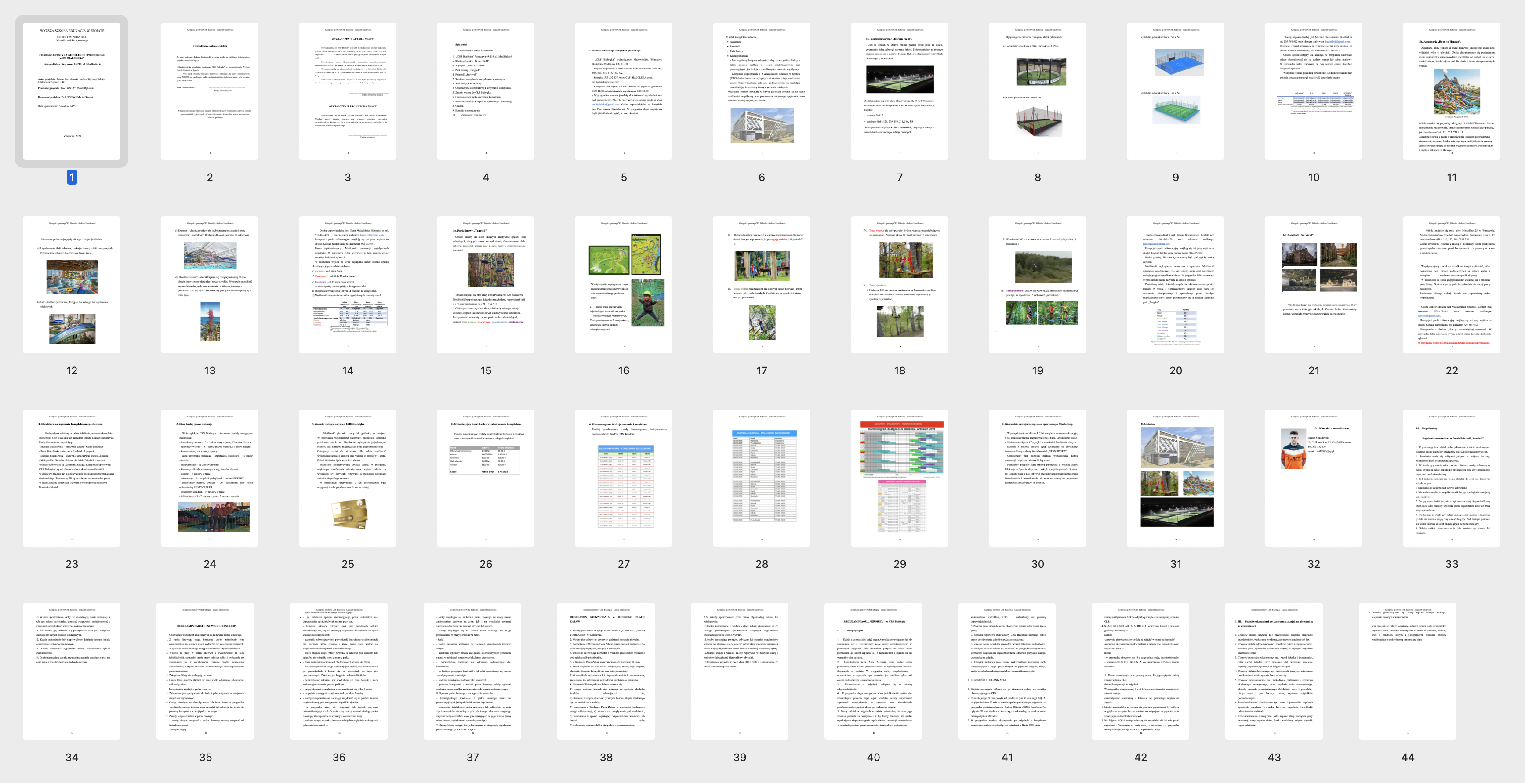1525x783 pixels.
Task: Select the last page thumbnail numbered 44
Action: pyautogui.click(x=1407, y=671)
